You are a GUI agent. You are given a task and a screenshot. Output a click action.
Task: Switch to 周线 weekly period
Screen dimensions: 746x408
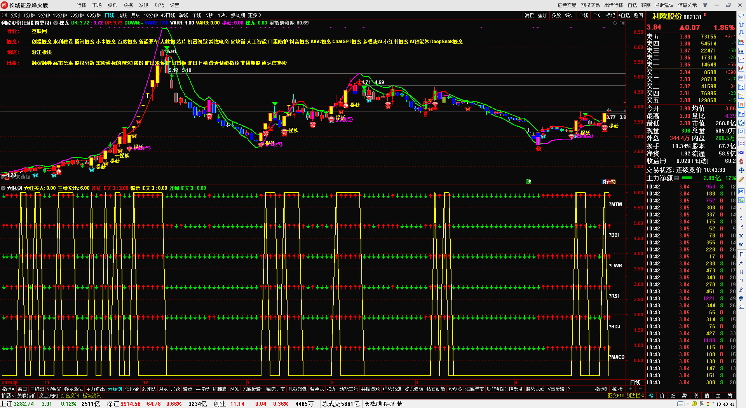point(123,15)
